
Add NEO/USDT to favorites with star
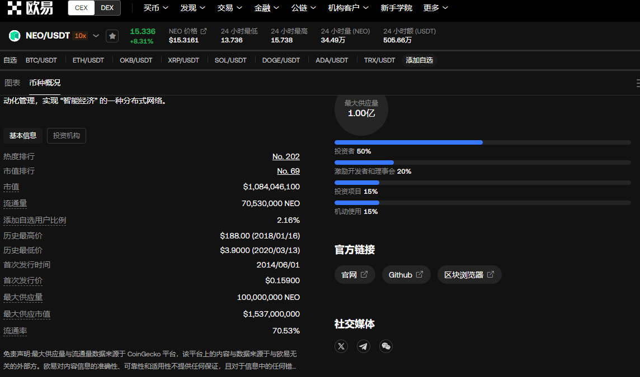click(112, 36)
